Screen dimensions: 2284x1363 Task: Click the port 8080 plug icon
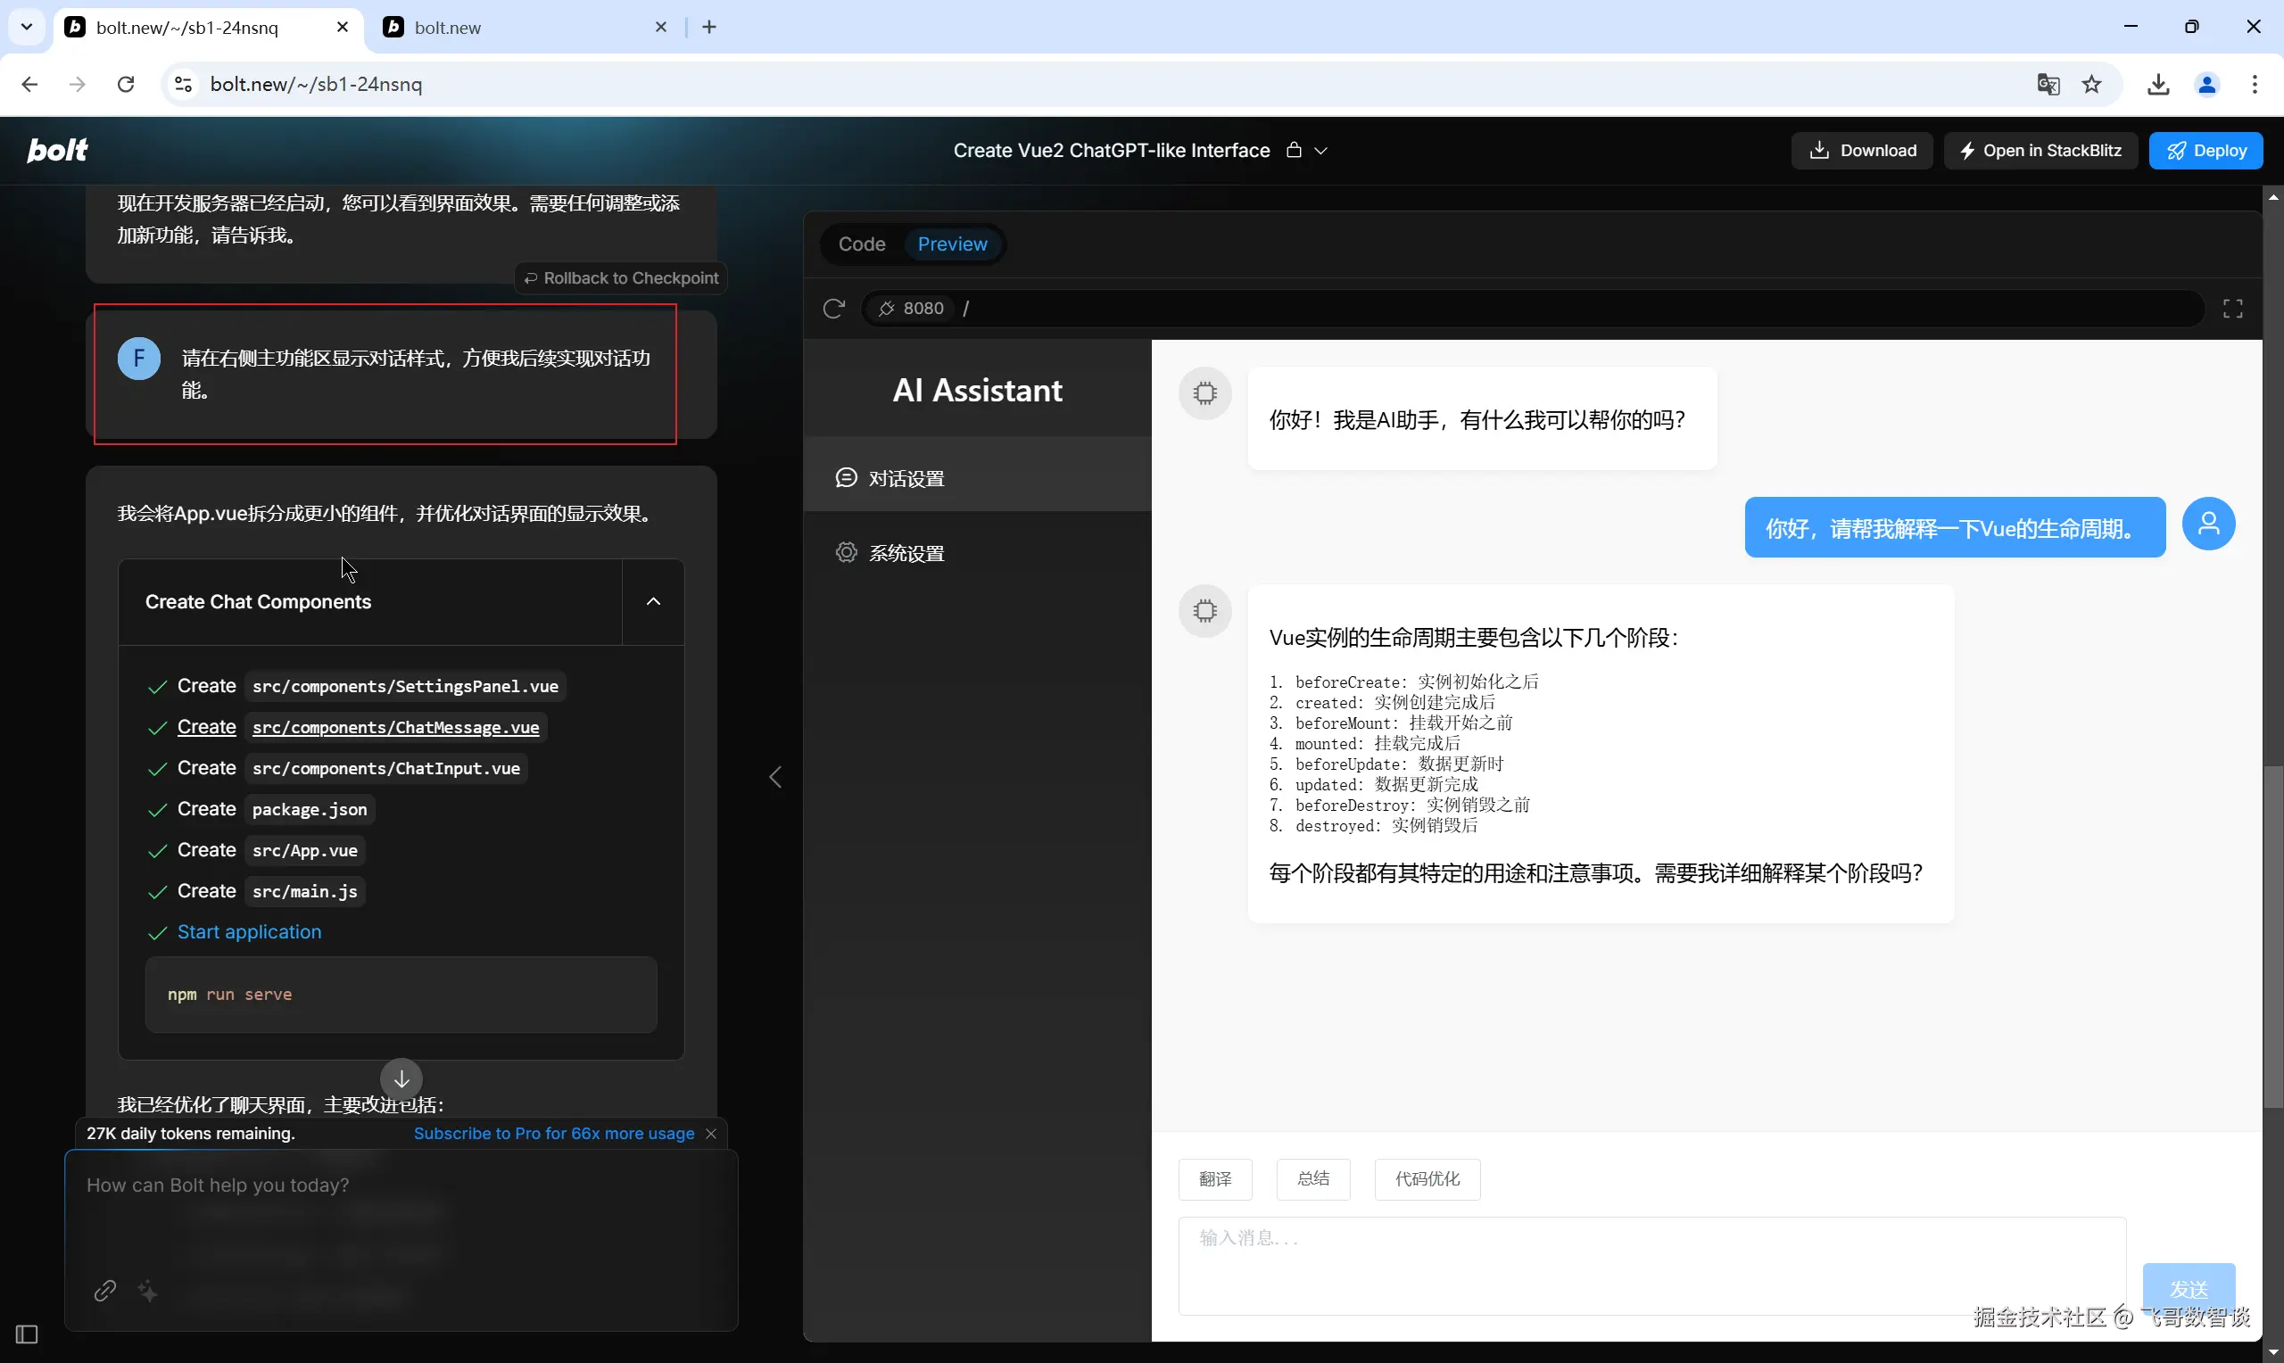[886, 309]
